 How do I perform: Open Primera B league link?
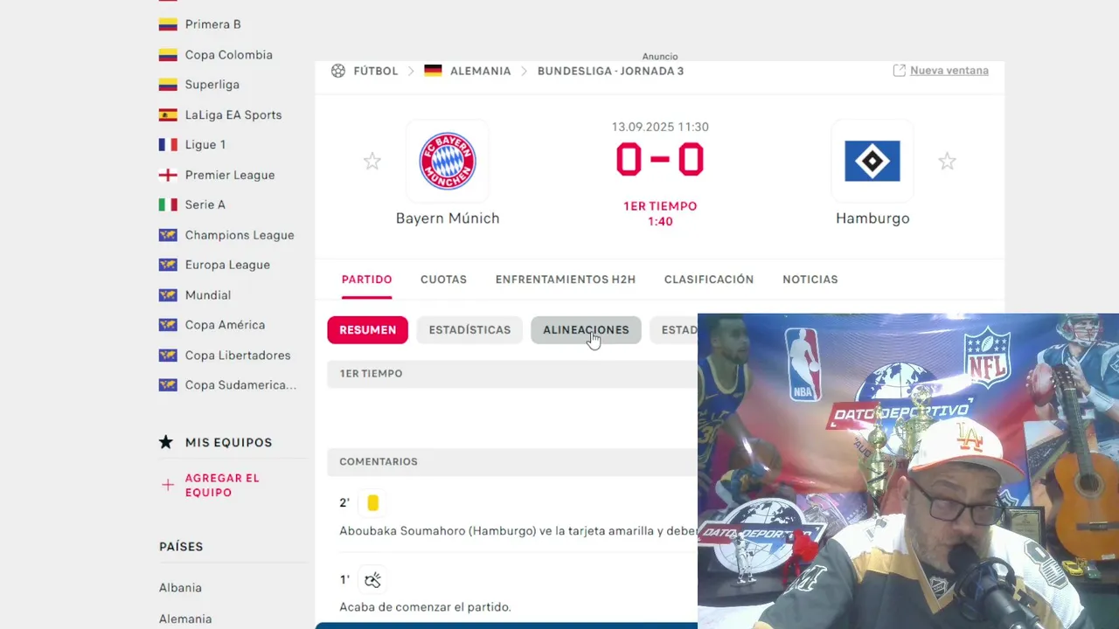212,24
